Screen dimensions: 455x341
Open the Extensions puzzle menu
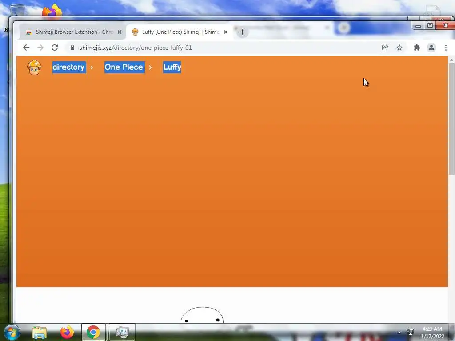click(417, 48)
